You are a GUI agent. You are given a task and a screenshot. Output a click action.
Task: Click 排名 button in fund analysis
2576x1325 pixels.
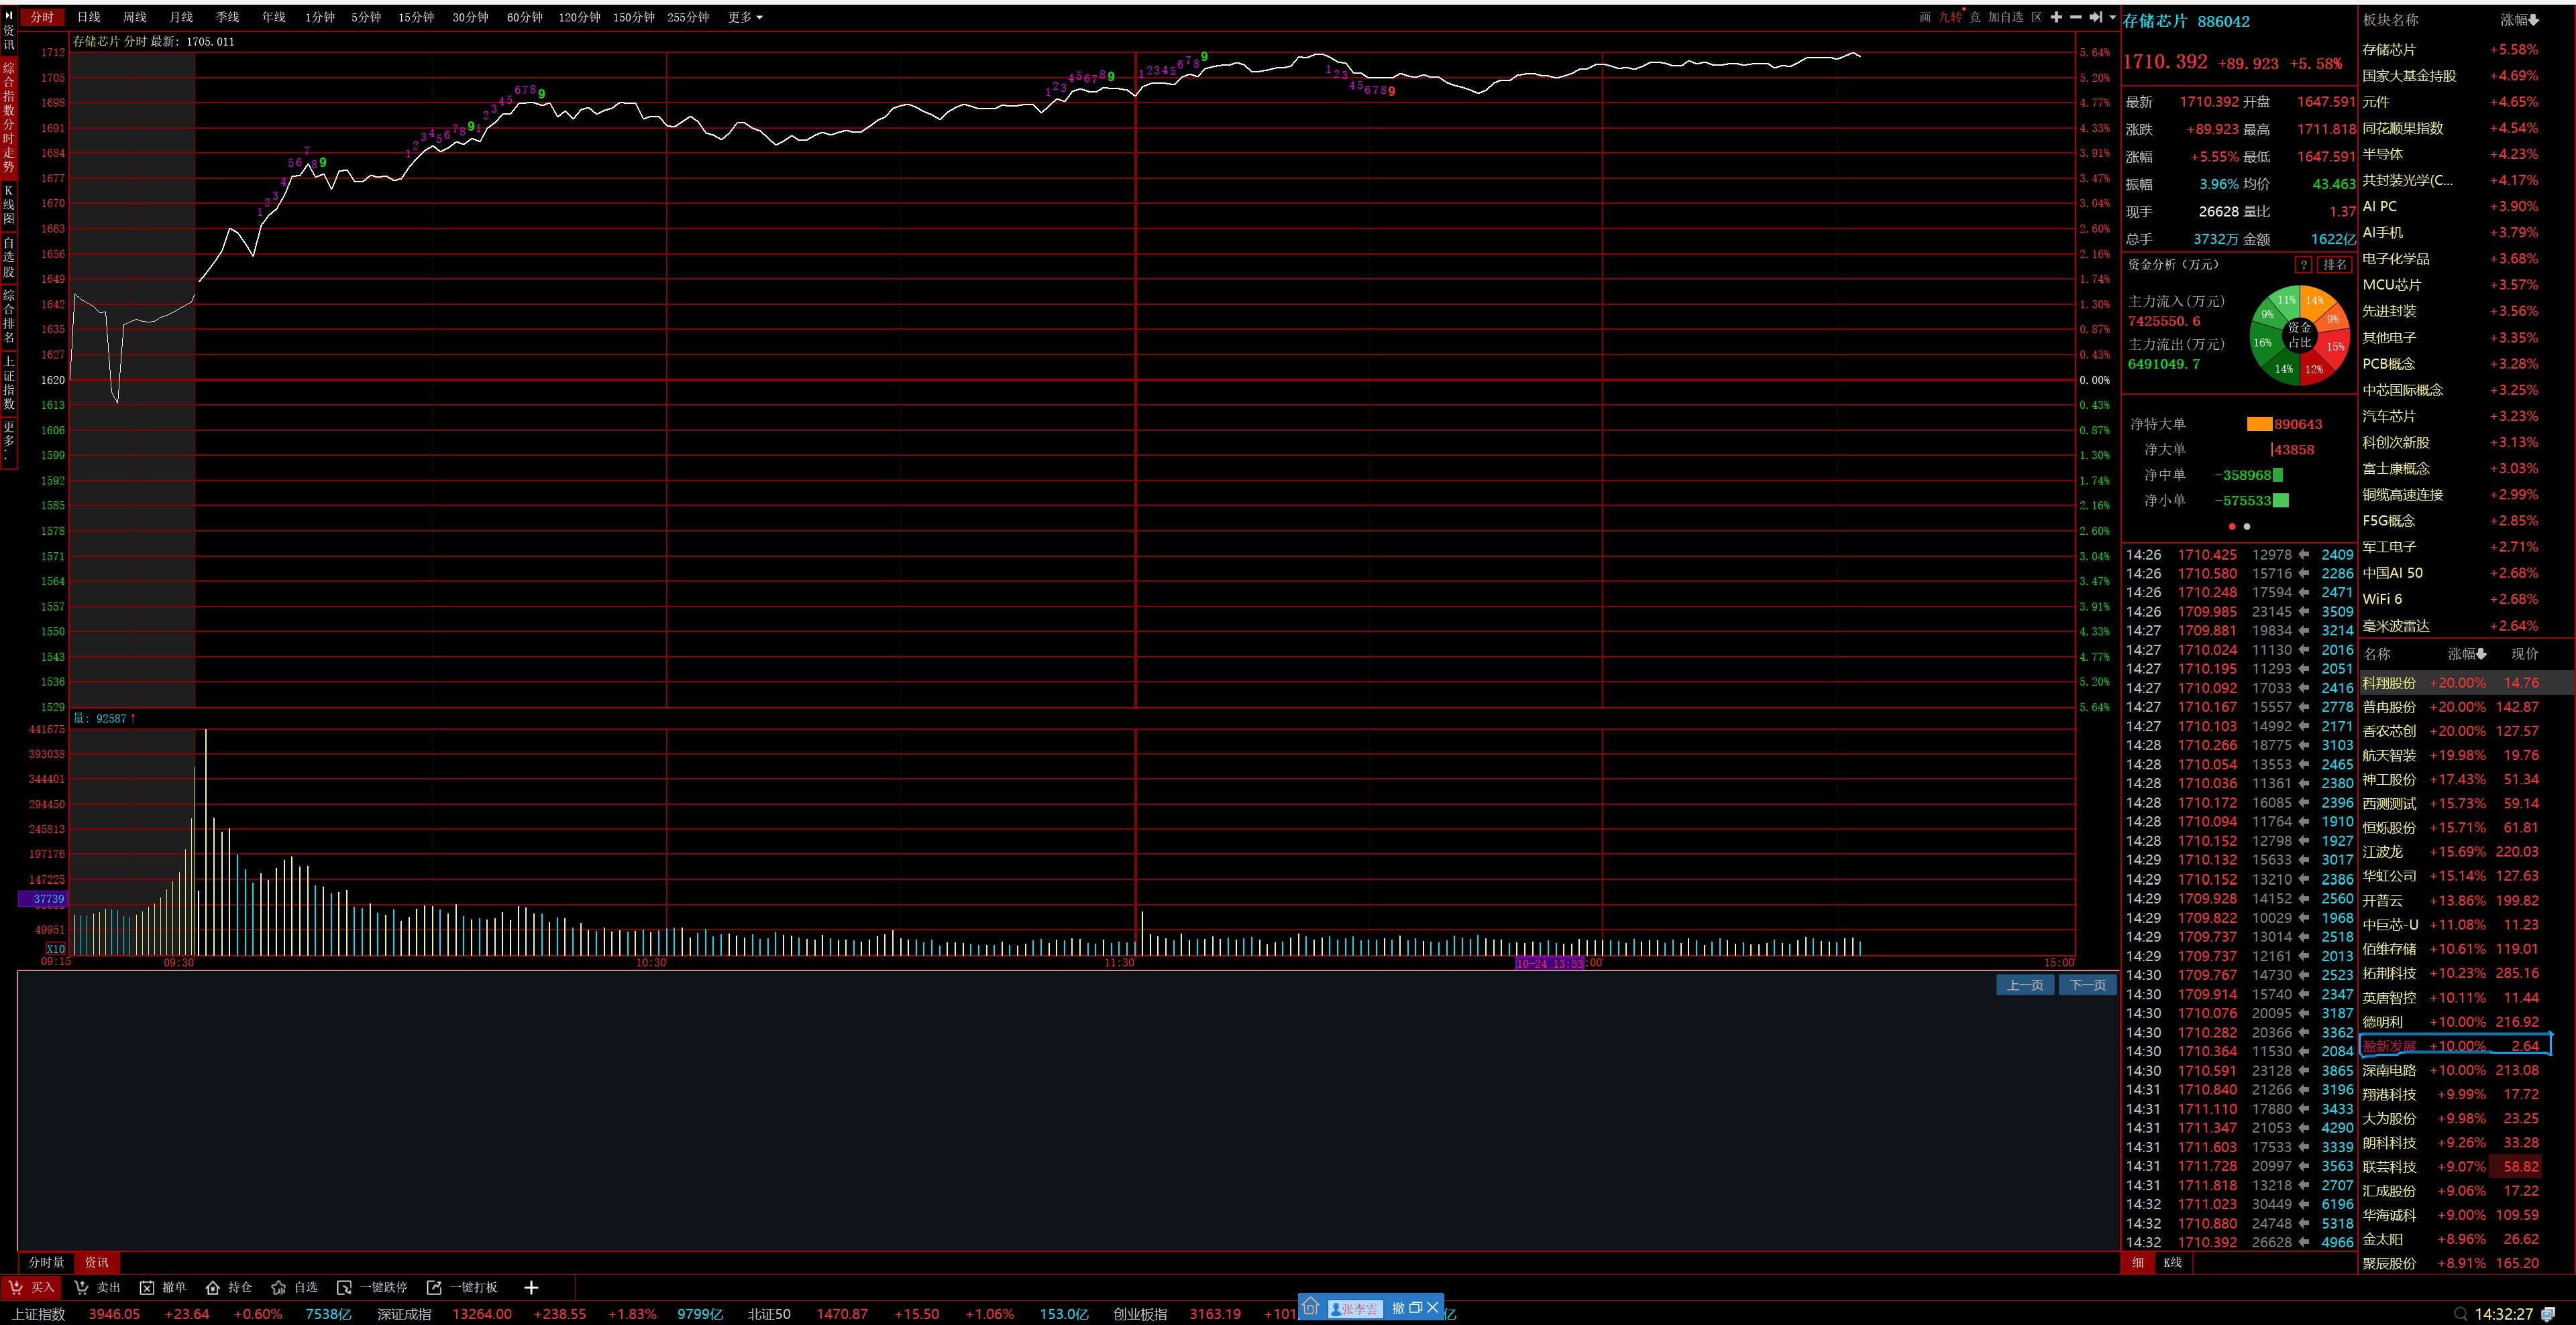2335,264
